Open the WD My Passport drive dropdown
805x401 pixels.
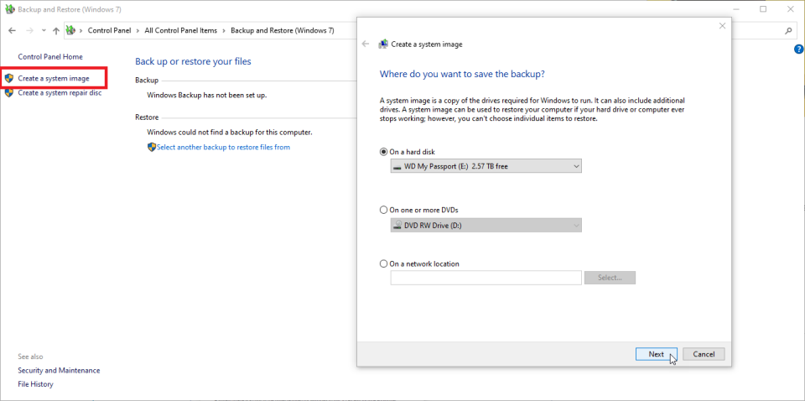point(486,166)
